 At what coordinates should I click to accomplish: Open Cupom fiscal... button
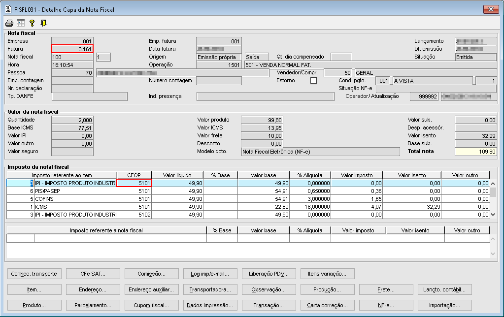tap(151, 306)
